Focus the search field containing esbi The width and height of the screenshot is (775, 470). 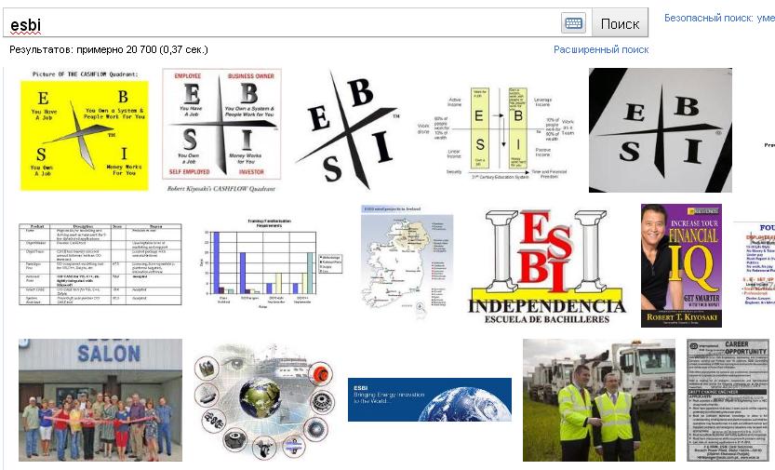(x=282, y=23)
